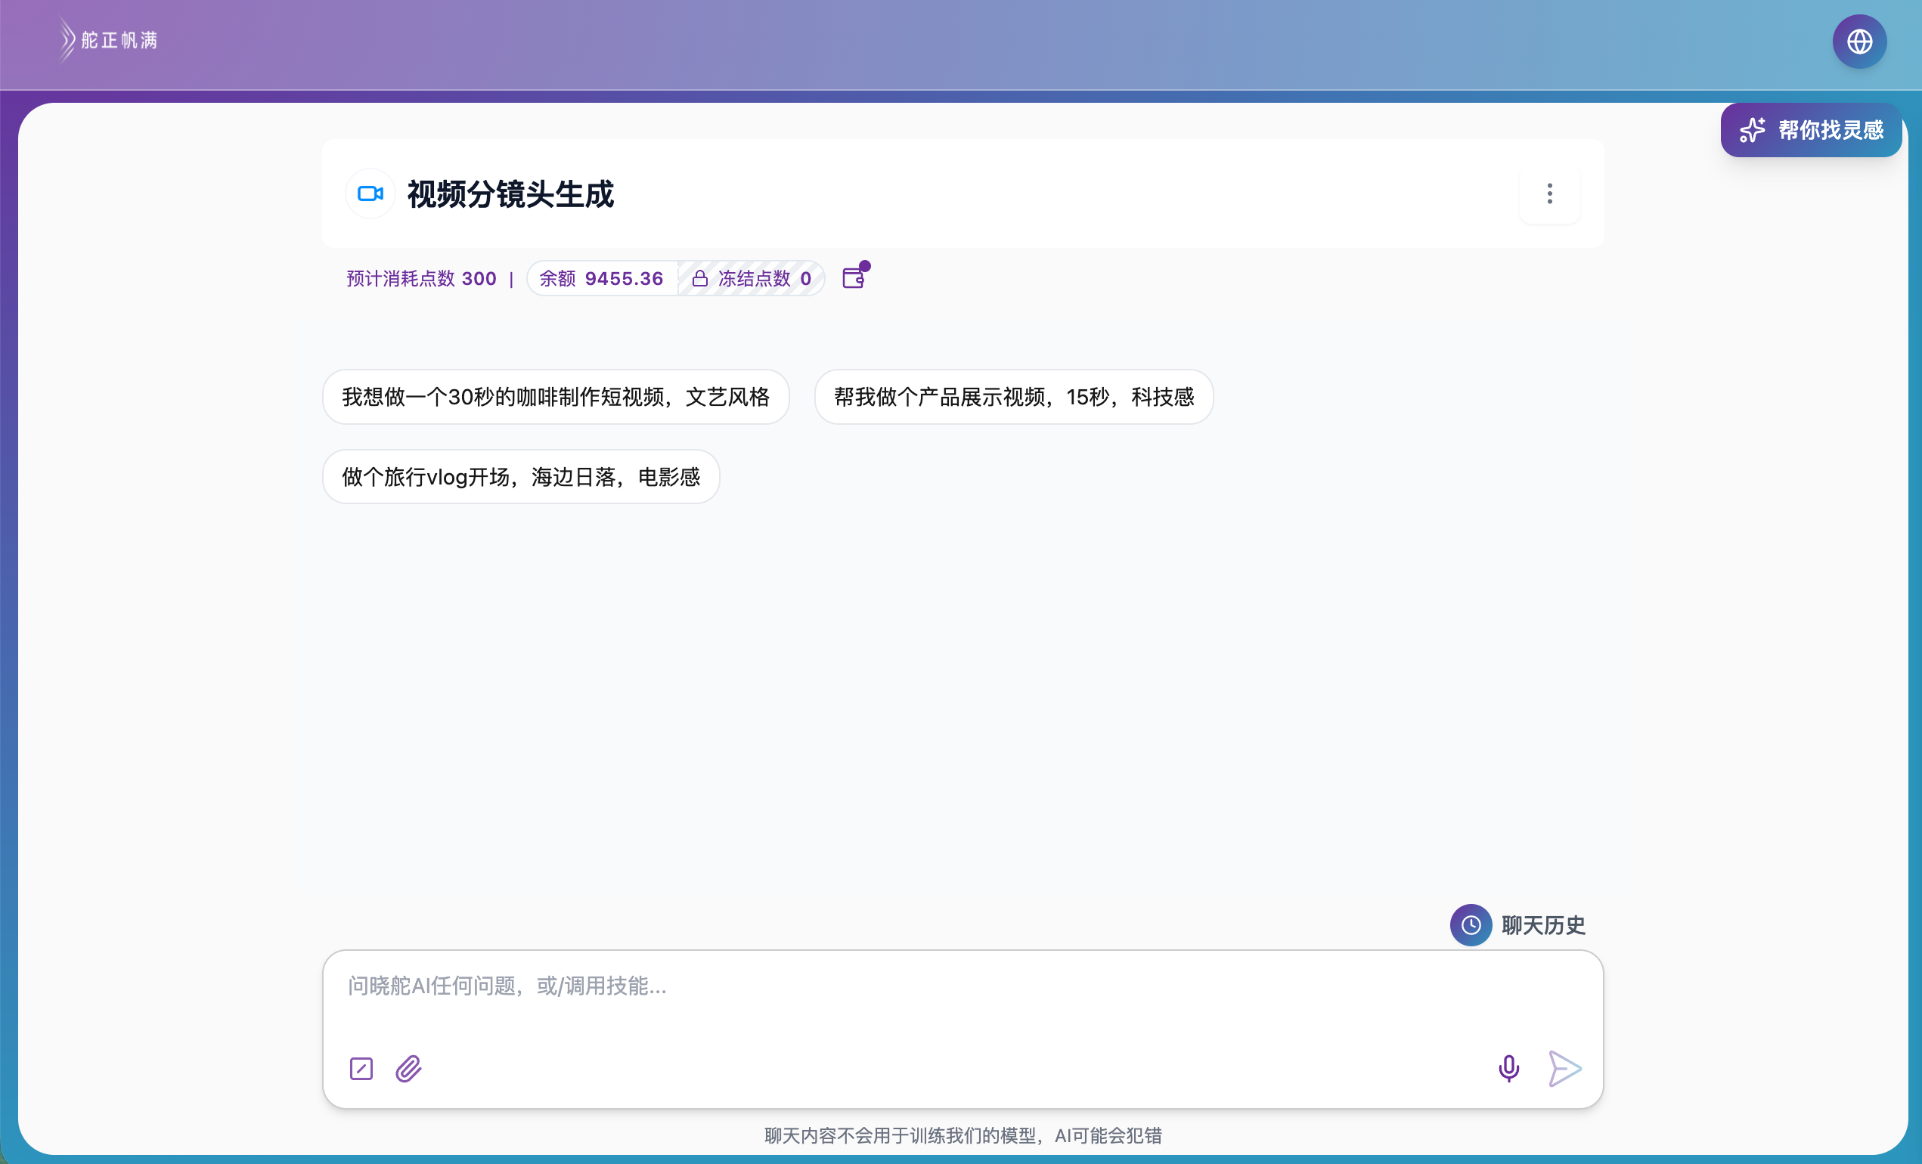This screenshot has height=1164, width=1922.
Task: Attach a file with the paperclip icon
Action: (x=408, y=1068)
